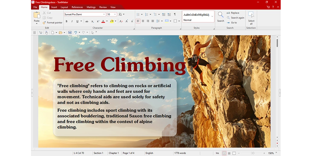Expand the Normal styles gallery
The image size is (312, 156).
[x=212, y=17]
